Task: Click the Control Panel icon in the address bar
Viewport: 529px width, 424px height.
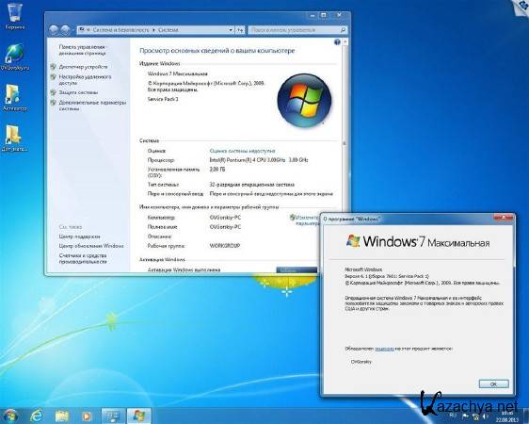Action: (81, 30)
